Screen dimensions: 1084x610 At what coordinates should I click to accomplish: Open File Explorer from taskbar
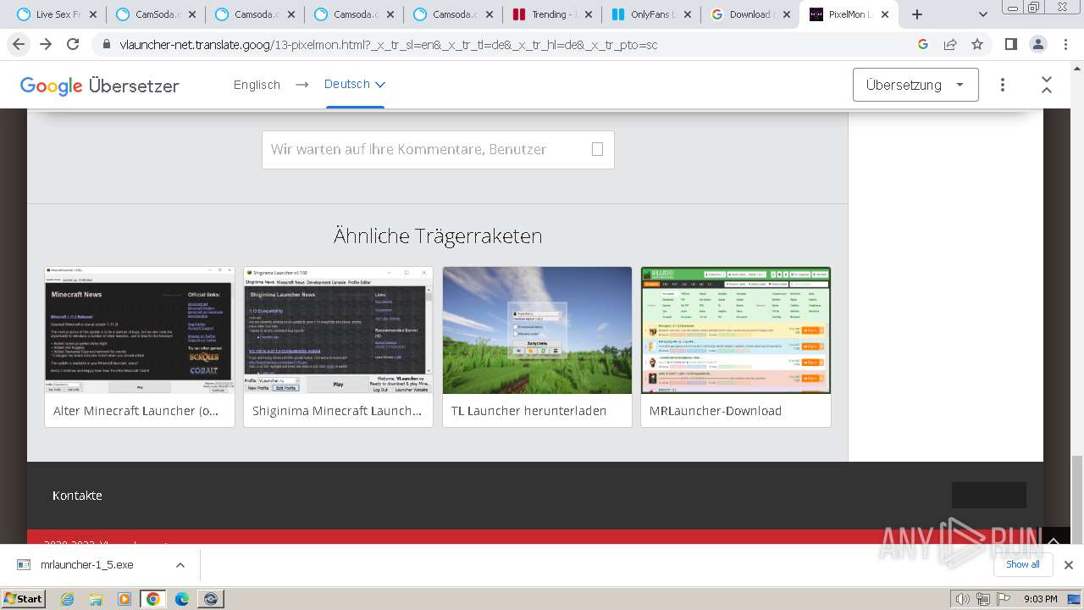click(x=96, y=599)
